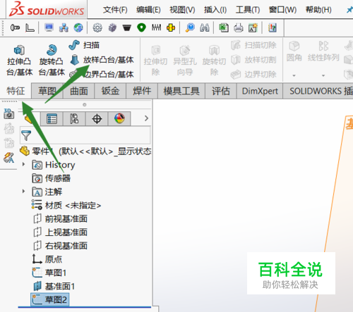The image size is (353, 312).
Task: Select 基准面1 in feature tree
Action: click(54, 286)
